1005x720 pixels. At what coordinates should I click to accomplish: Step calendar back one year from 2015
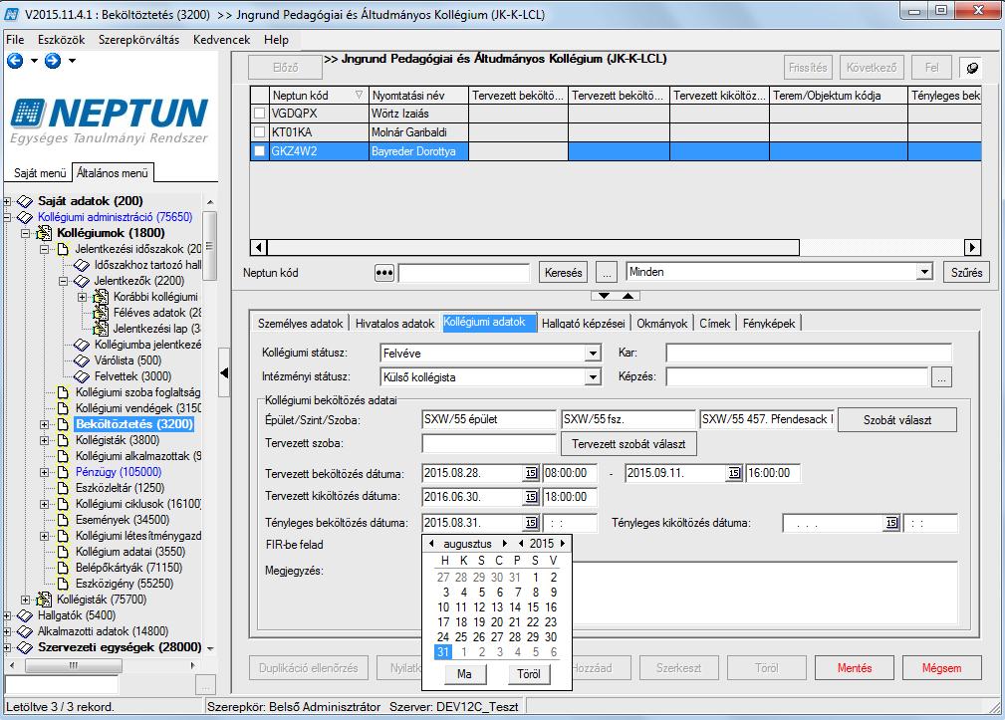[521, 543]
